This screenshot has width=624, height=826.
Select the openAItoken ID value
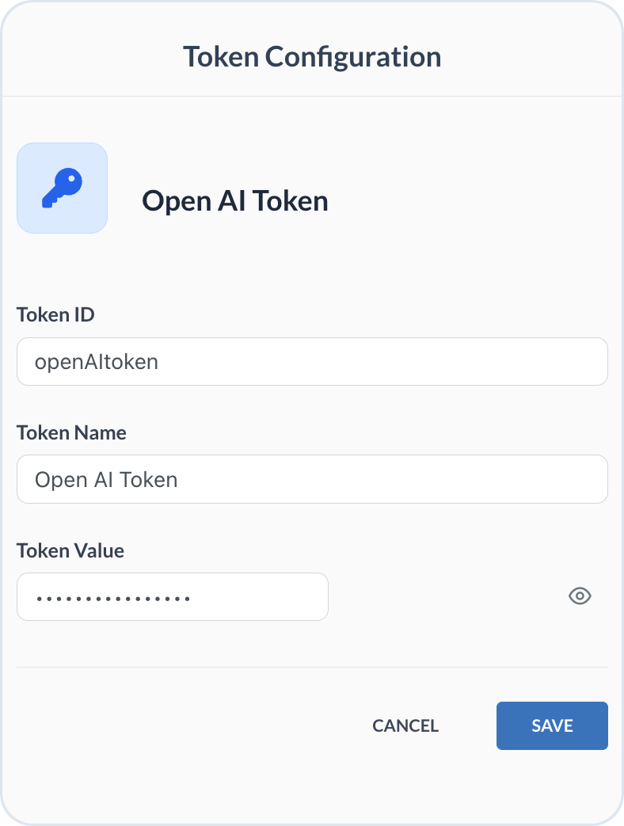(x=96, y=361)
